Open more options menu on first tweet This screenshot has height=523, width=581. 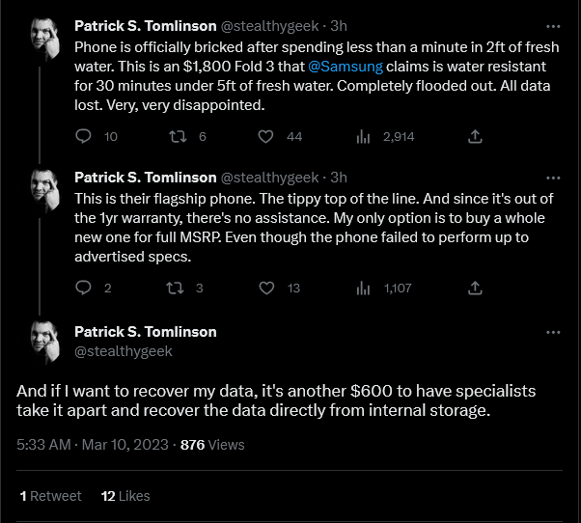click(553, 26)
